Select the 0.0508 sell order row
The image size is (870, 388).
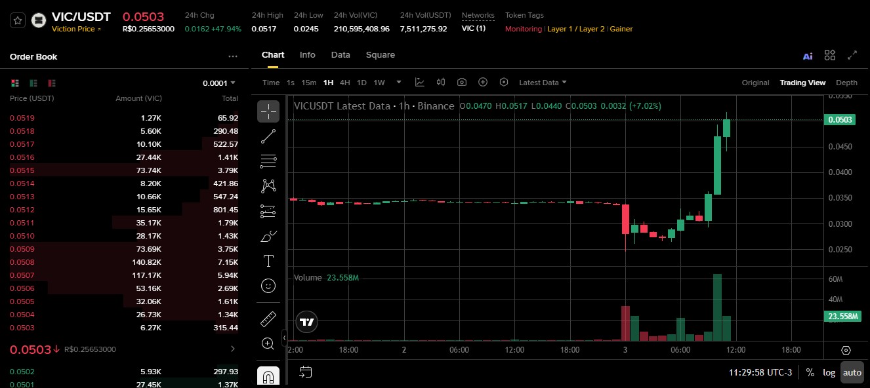124,262
